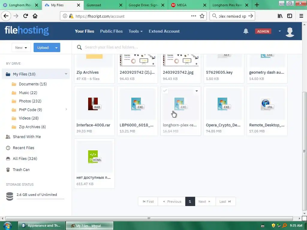Click the yellow shield security tray icon

pos(273,226)
